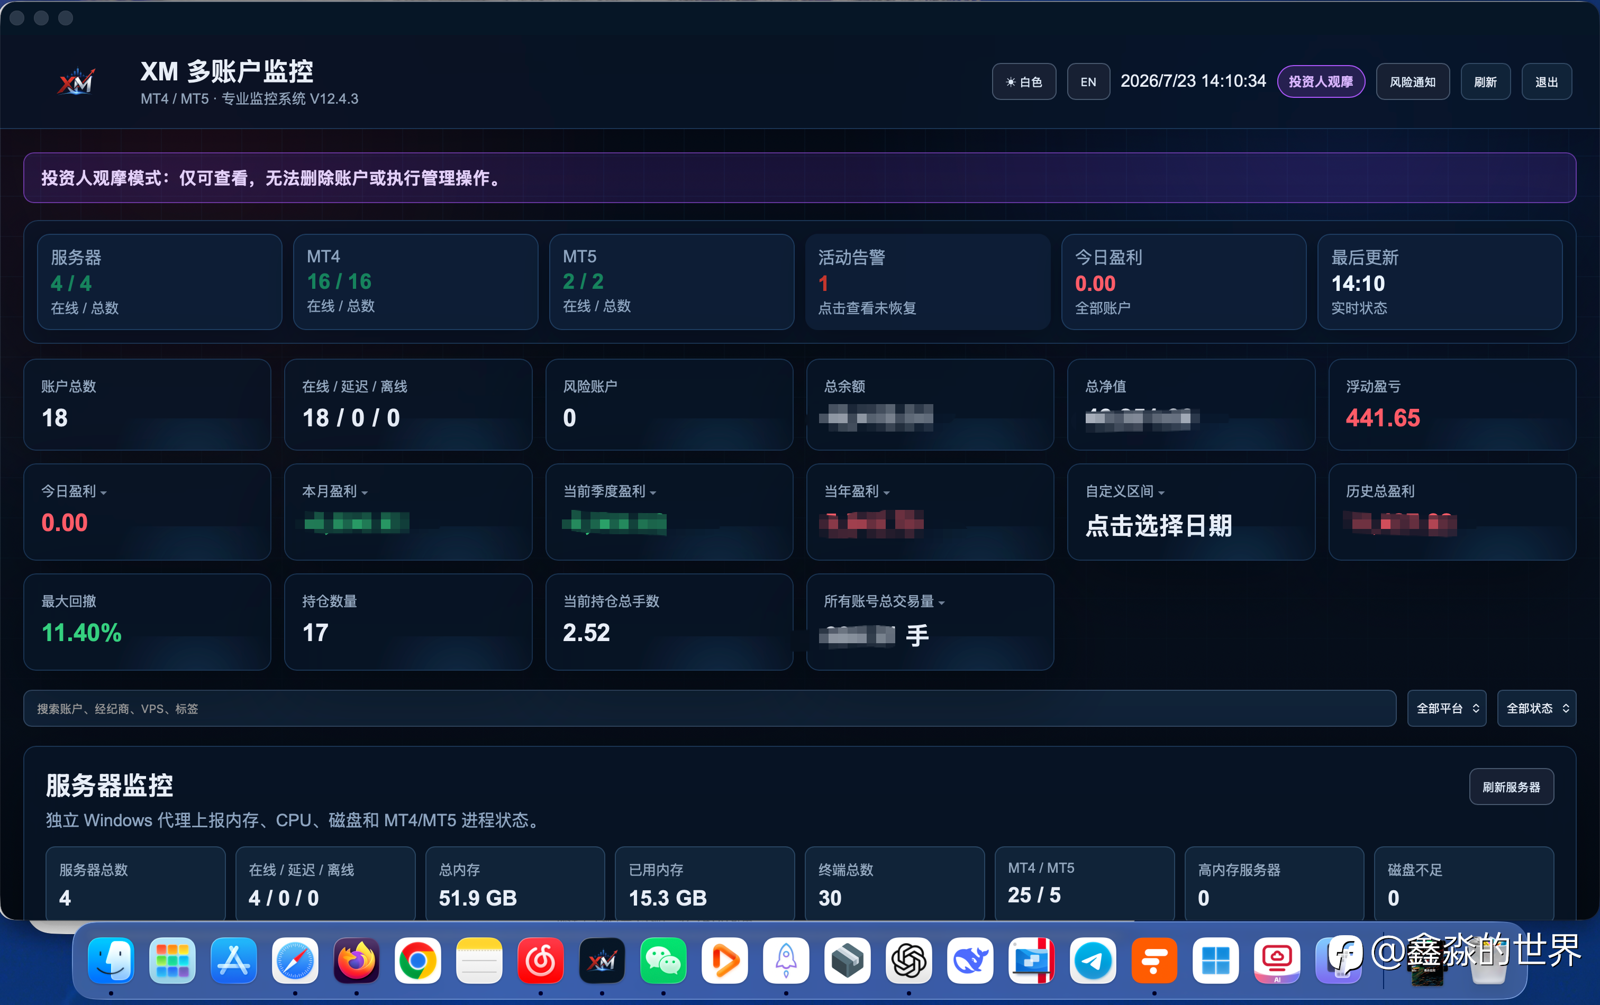Toggle 投资人观摩 mode pill
The width and height of the screenshot is (1600, 1005).
pyautogui.click(x=1321, y=81)
